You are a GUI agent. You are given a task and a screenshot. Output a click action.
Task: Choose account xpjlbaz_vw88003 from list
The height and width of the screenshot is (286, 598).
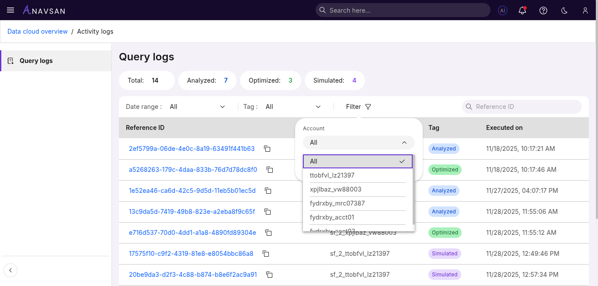click(x=336, y=189)
